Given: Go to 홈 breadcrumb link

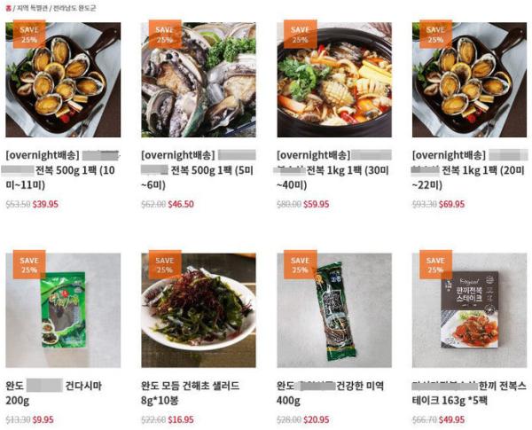Looking at the screenshot, I should (9, 9).
